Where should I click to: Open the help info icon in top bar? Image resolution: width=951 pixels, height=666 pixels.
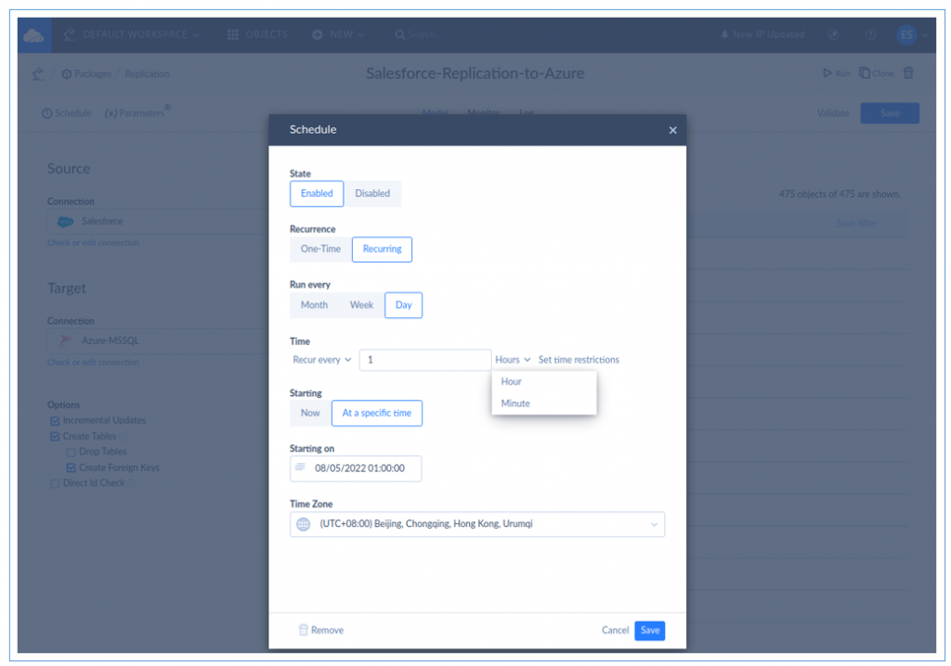[869, 34]
